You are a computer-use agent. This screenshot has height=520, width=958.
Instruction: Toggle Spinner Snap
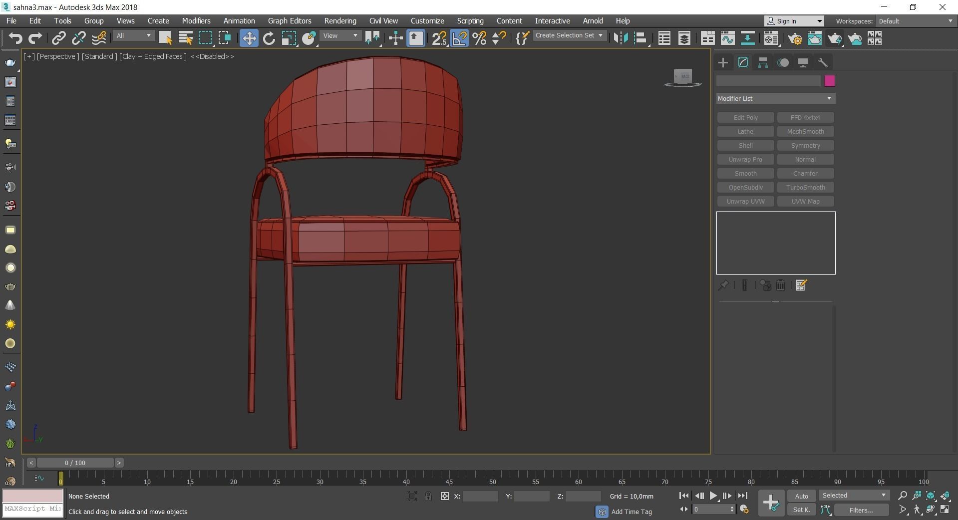pyautogui.click(x=499, y=38)
